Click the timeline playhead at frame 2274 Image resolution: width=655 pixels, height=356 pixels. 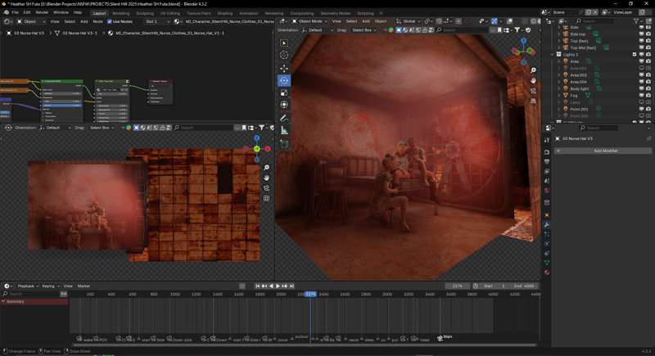point(310,294)
